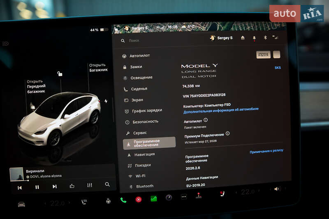The image size is (329, 219).
Task: Open the Безопасность (Safety) menu
Action: (x=141, y=122)
